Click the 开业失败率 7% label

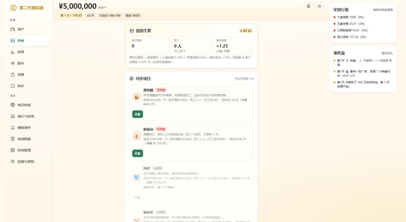click(244, 79)
